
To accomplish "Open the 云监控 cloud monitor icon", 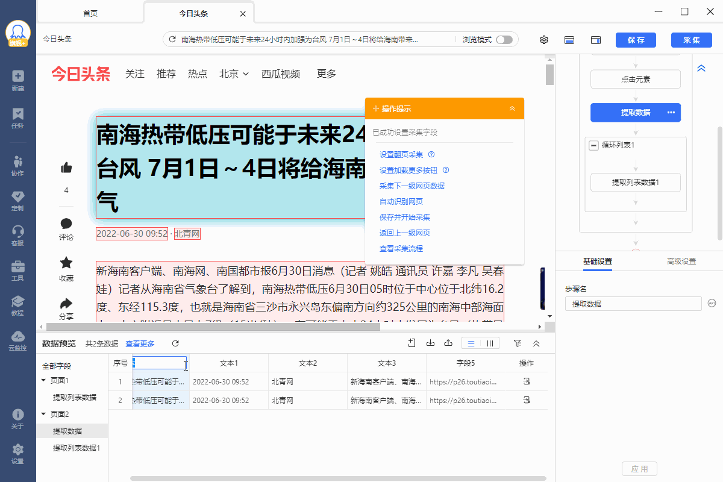I will pyautogui.click(x=17, y=336).
